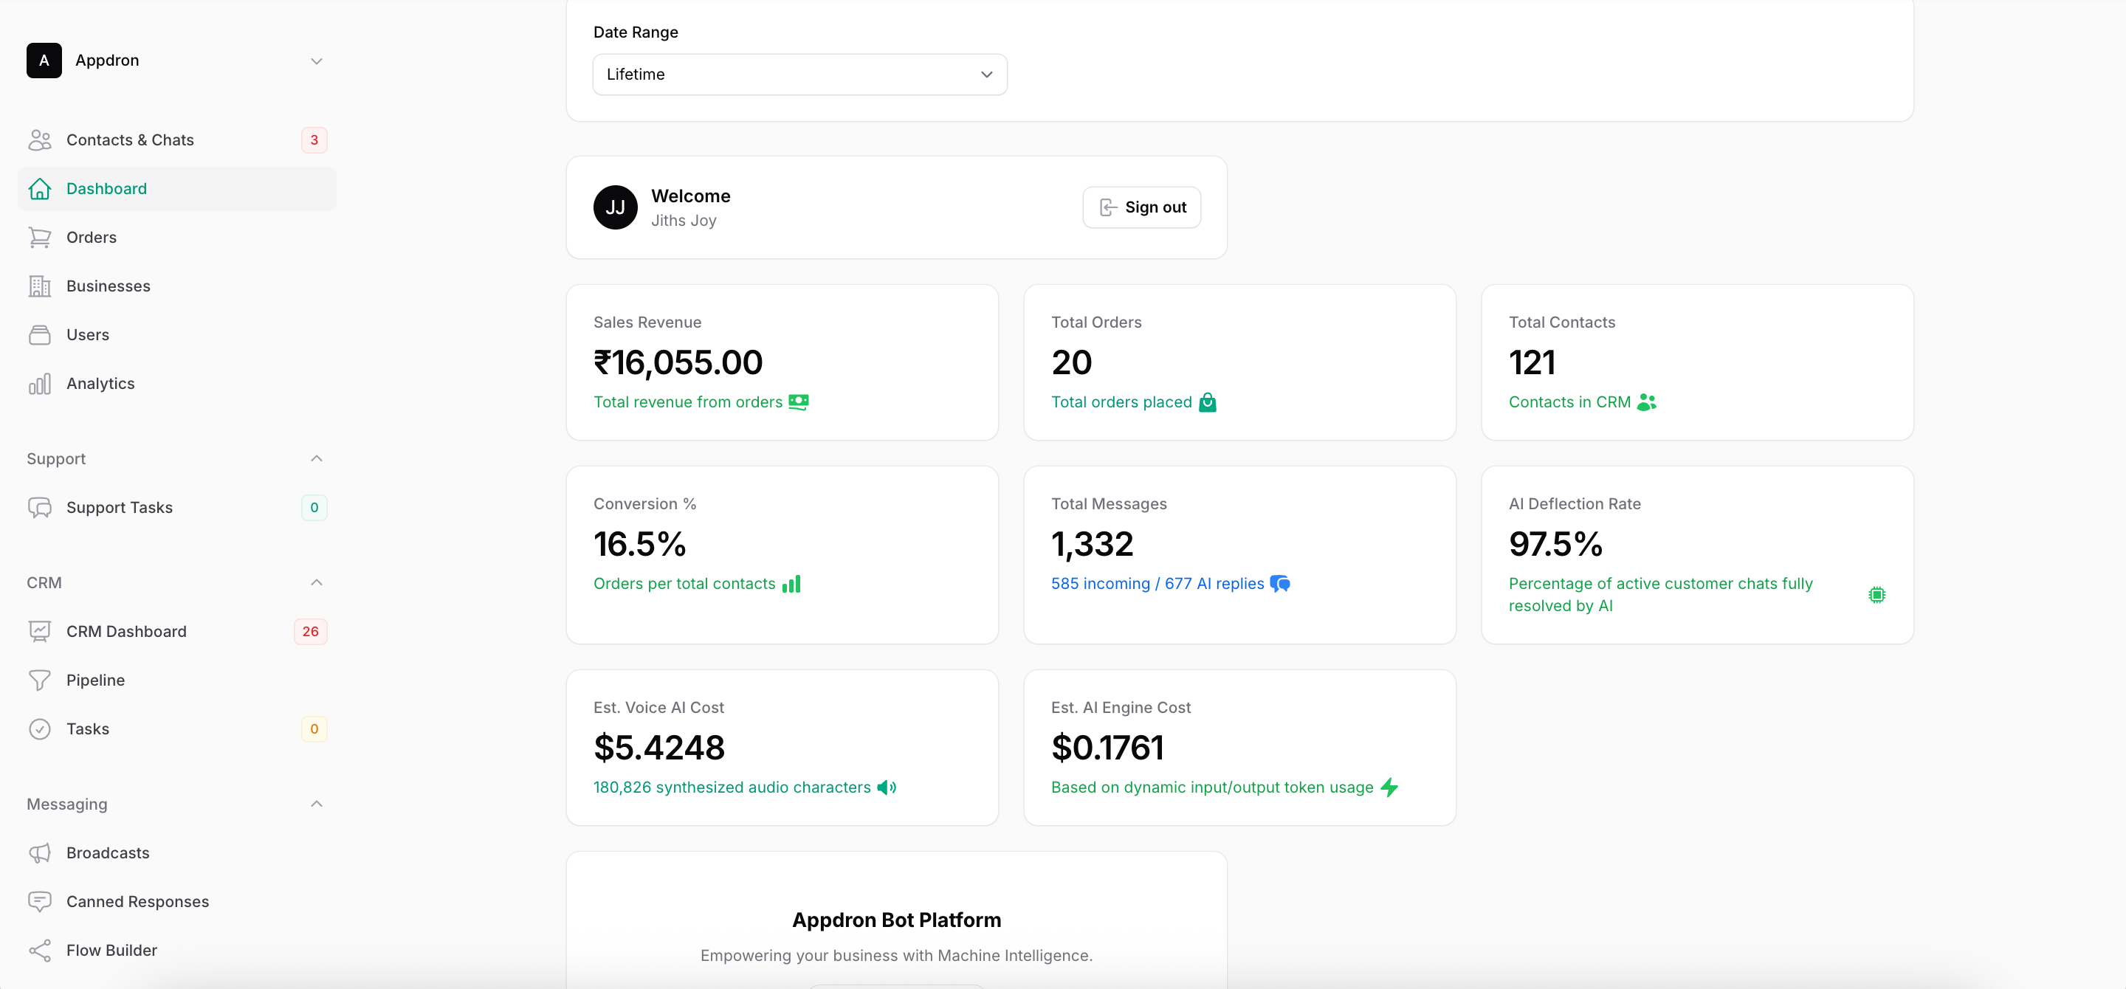Click the red 3 badge on Contacts & Chats
The image size is (2126, 989).
[x=314, y=140]
